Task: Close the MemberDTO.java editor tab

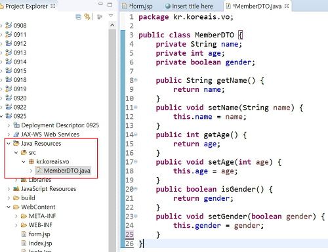Action: pyautogui.click(x=287, y=6)
